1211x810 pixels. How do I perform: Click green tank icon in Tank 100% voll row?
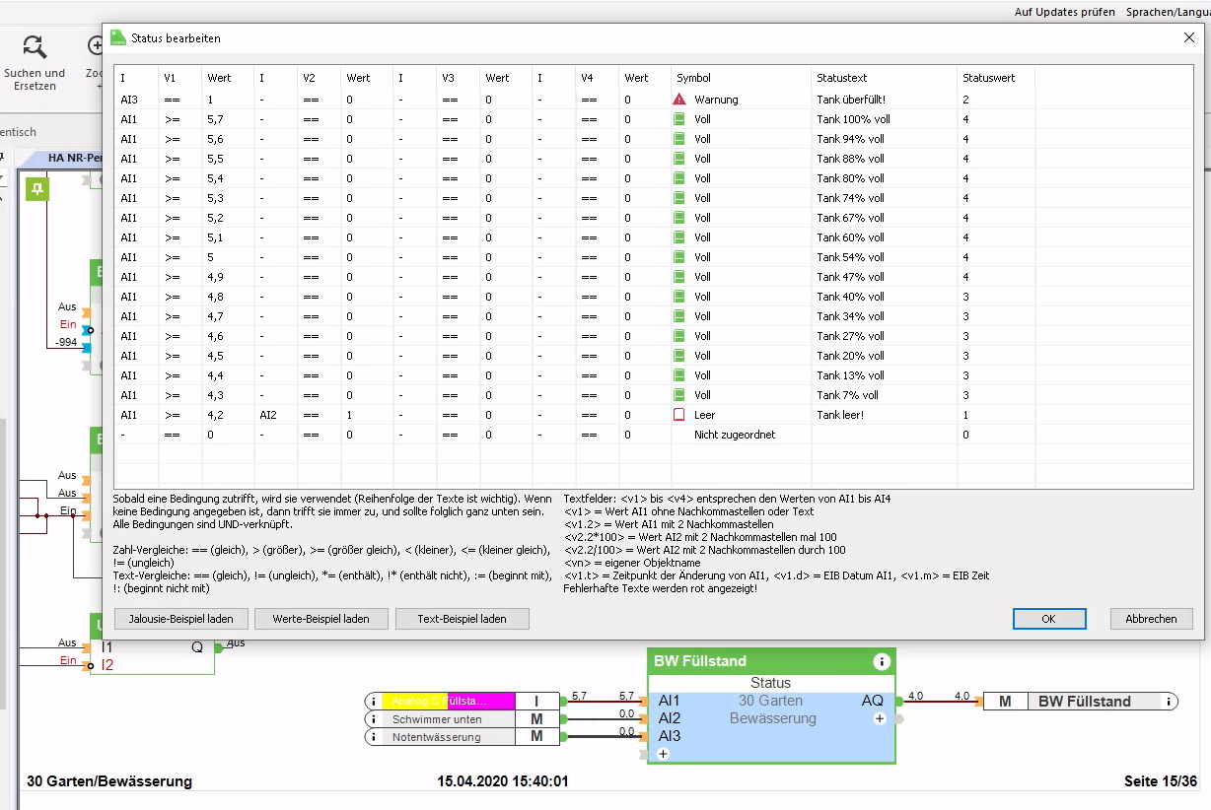point(678,119)
